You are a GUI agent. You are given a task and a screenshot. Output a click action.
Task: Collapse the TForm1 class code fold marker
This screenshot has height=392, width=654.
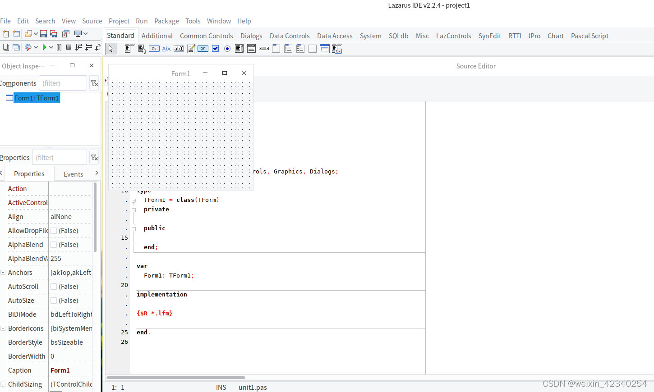click(134, 201)
